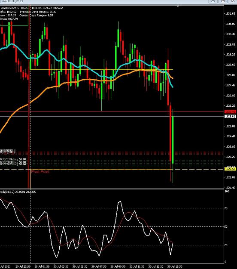Click the 75 level on stochastic scale
Viewport: 237px width, 269px height.
point(226,208)
